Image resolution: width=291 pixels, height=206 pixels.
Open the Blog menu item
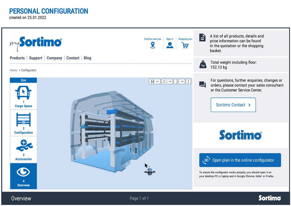click(x=88, y=58)
